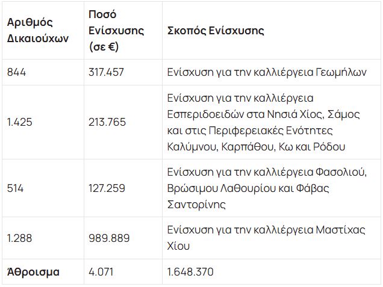The height and width of the screenshot is (287, 383).
Task: Select the beneficiaries count 1.288
Action: (x=20, y=238)
